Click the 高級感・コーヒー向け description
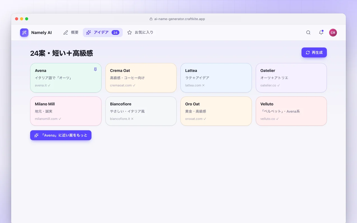Screen dimensions: 357x223 click(127, 78)
